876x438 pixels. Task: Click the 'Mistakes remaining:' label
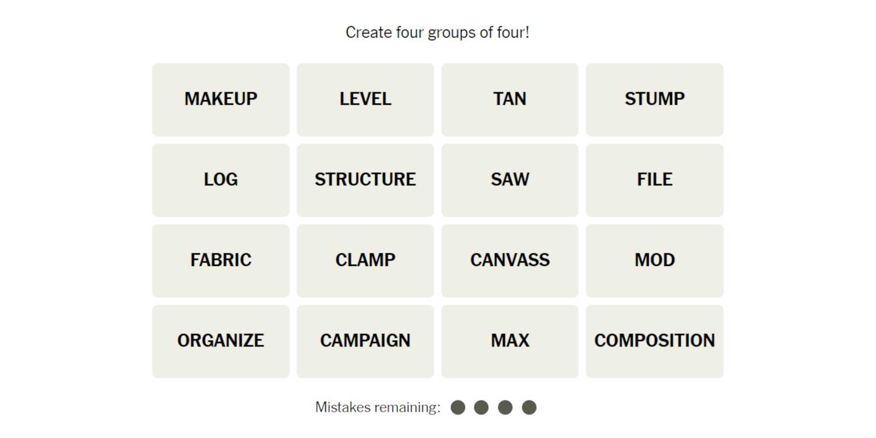377,407
